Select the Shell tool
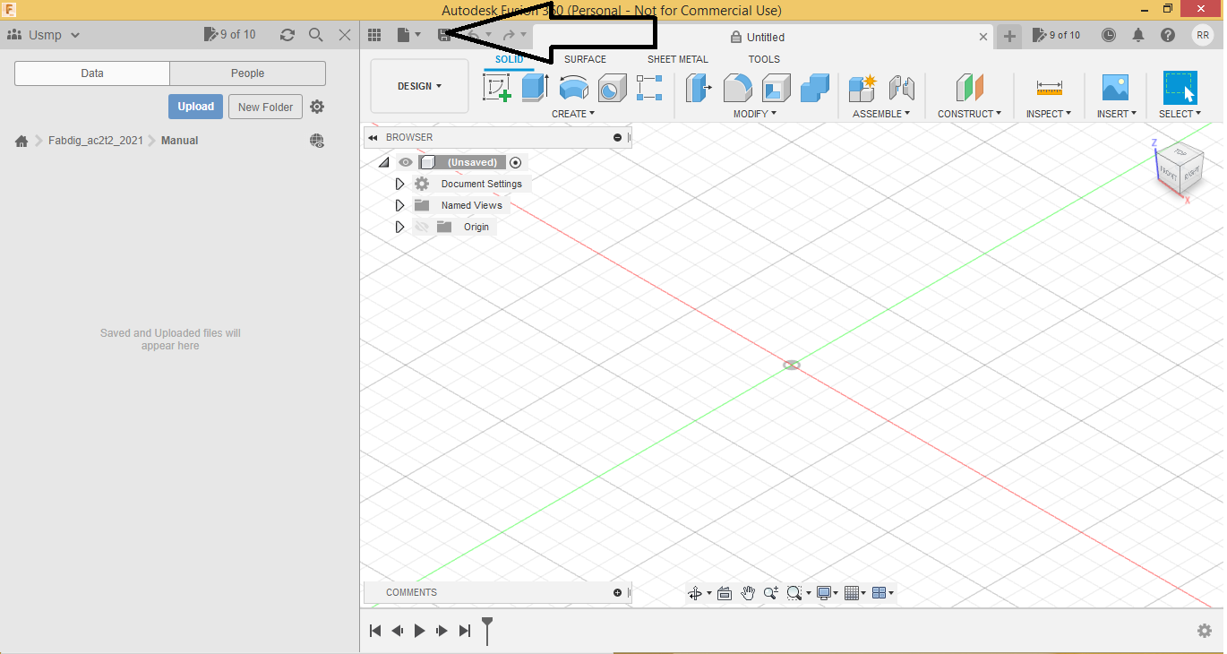Viewport: 1227px width, 654px height. tap(777, 88)
